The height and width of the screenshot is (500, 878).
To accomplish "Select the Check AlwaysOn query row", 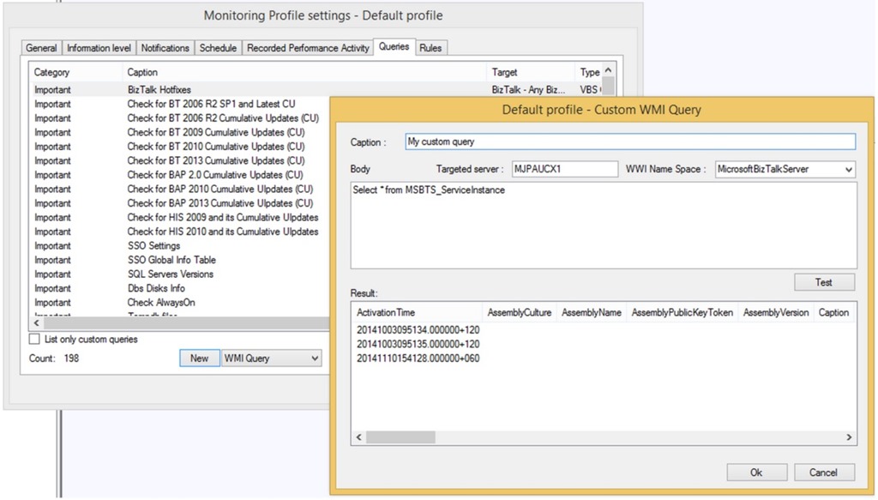I will pyautogui.click(x=180, y=303).
